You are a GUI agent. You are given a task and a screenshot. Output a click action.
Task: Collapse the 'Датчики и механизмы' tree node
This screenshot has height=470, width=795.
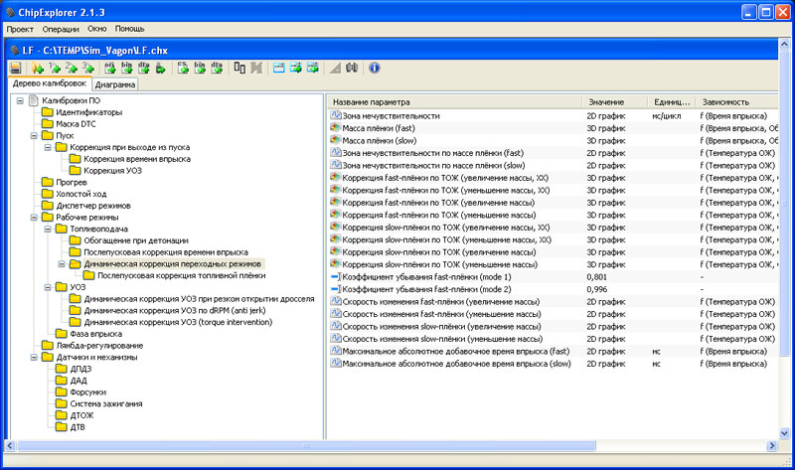[34, 357]
